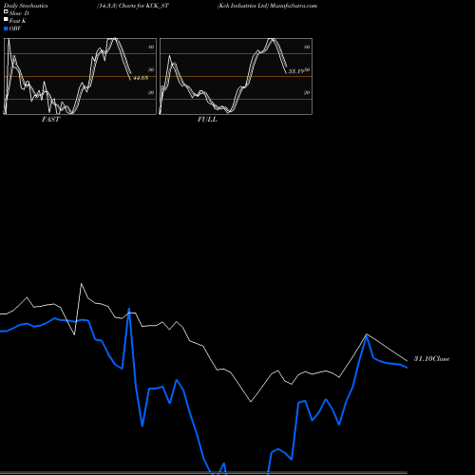Click the 50 axis label in FAST chart

click(151, 69)
